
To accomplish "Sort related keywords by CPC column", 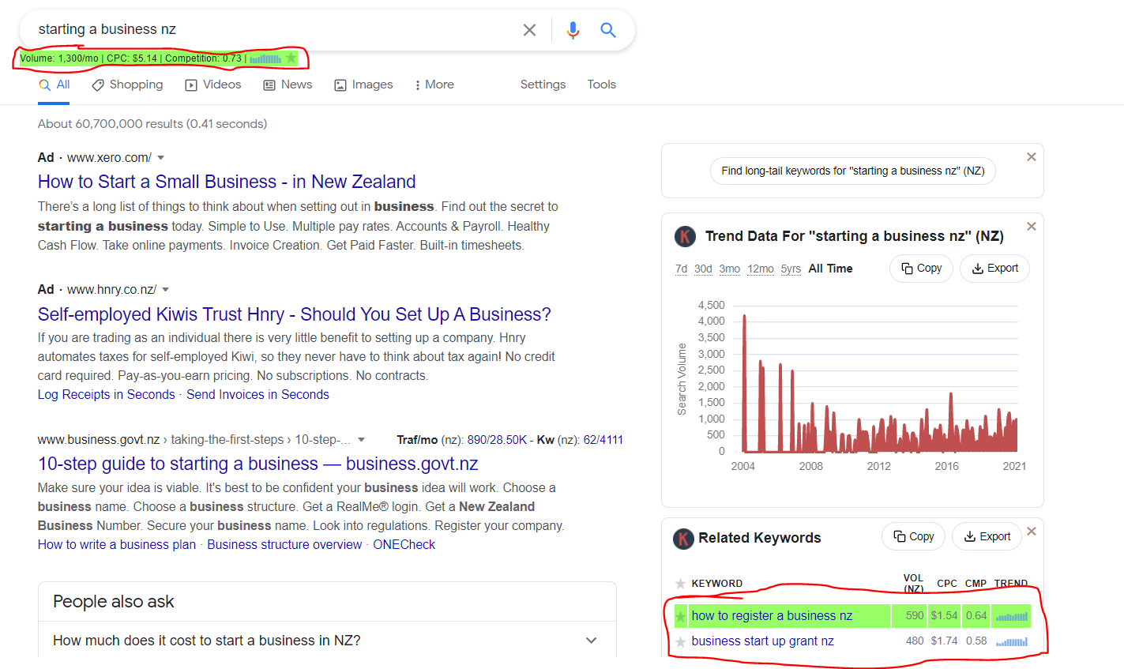I will [x=947, y=584].
